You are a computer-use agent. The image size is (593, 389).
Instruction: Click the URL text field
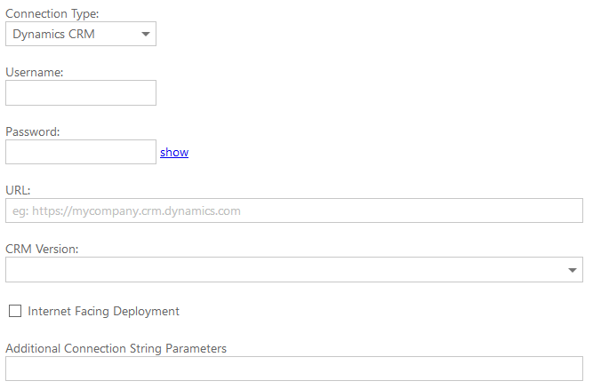tap(294, 210)
